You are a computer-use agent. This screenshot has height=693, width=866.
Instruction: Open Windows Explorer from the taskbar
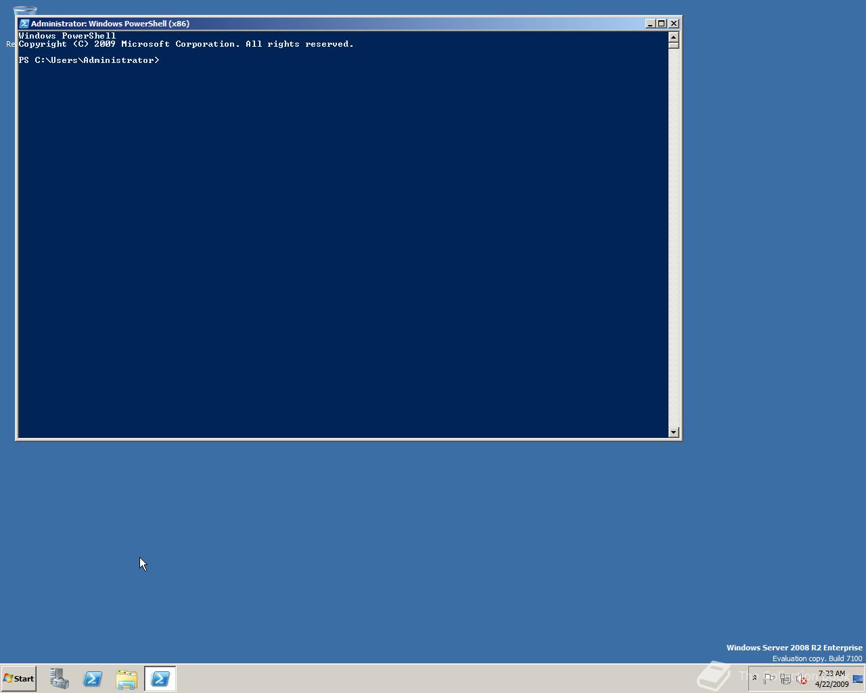127,679
